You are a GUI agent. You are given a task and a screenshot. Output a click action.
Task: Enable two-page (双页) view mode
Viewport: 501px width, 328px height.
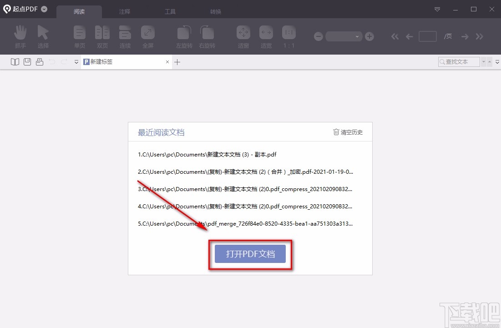pyautogui.click(x=102, y=36)
